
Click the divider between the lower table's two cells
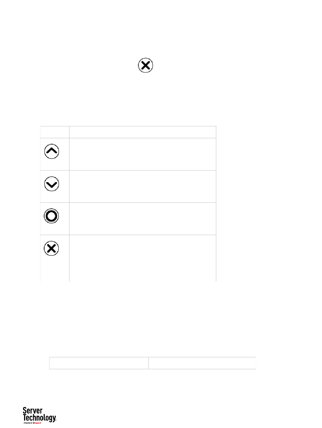click(x=148, y=363)
